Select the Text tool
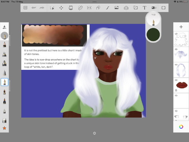The image size is (189, 142). pos(145,8)
